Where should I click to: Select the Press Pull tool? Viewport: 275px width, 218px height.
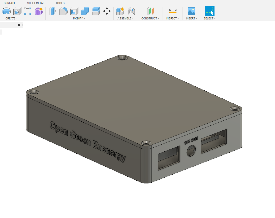pyautogui.click(x=52, y=11)
